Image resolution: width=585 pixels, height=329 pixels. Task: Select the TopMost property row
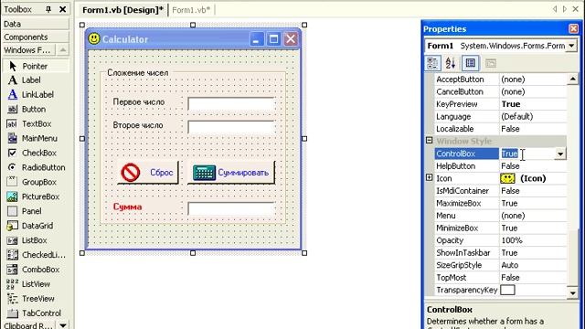[500, 278]
